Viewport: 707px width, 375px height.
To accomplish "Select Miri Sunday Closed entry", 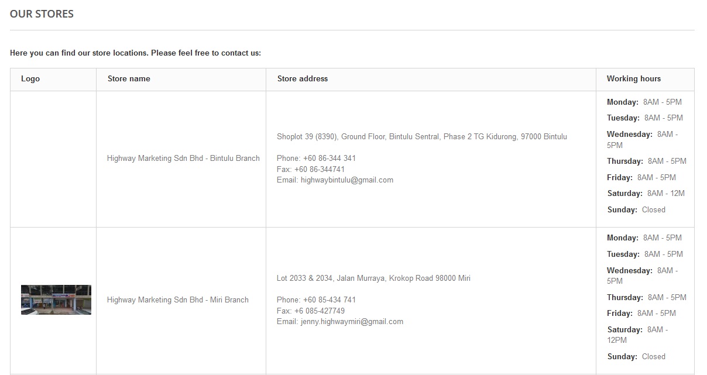I will (636, 356).
